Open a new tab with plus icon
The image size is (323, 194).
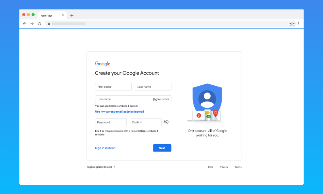[72, 15]
